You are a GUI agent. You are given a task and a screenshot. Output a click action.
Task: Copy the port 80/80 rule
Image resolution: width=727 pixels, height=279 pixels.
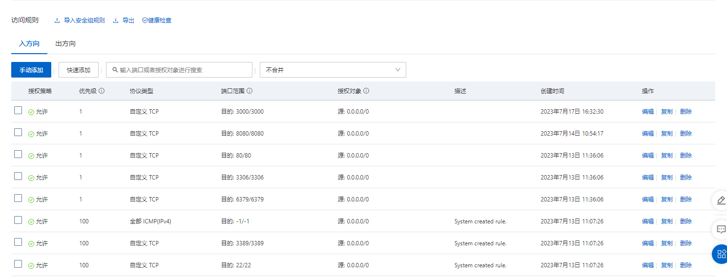[667, 156]
